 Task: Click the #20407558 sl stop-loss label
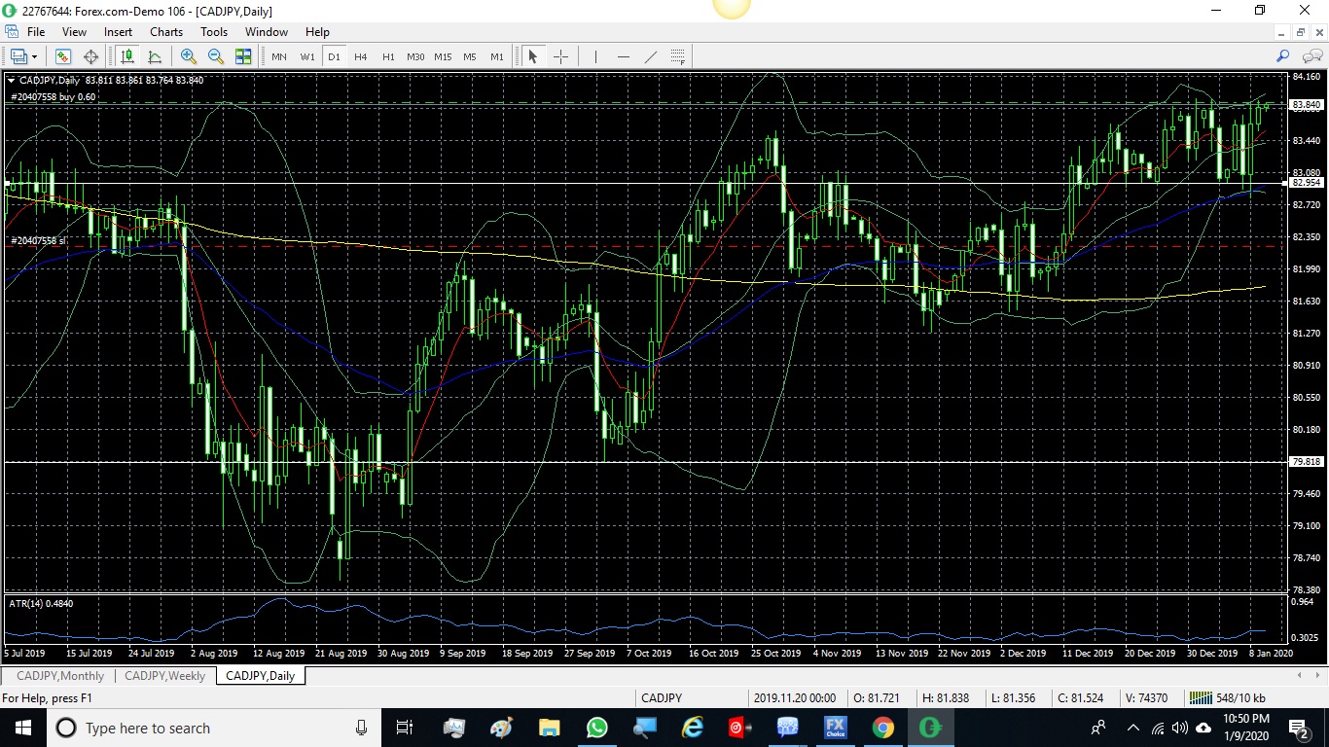coord(38,240)
